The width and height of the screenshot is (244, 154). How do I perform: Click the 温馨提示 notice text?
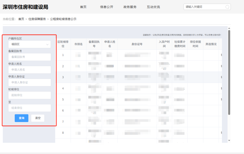182,35
